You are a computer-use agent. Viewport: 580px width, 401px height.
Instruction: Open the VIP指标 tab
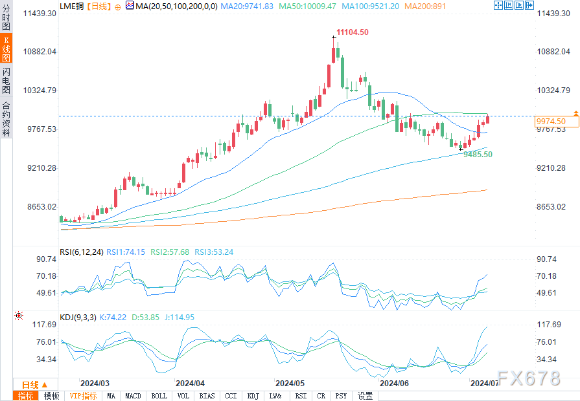[83, 396]
